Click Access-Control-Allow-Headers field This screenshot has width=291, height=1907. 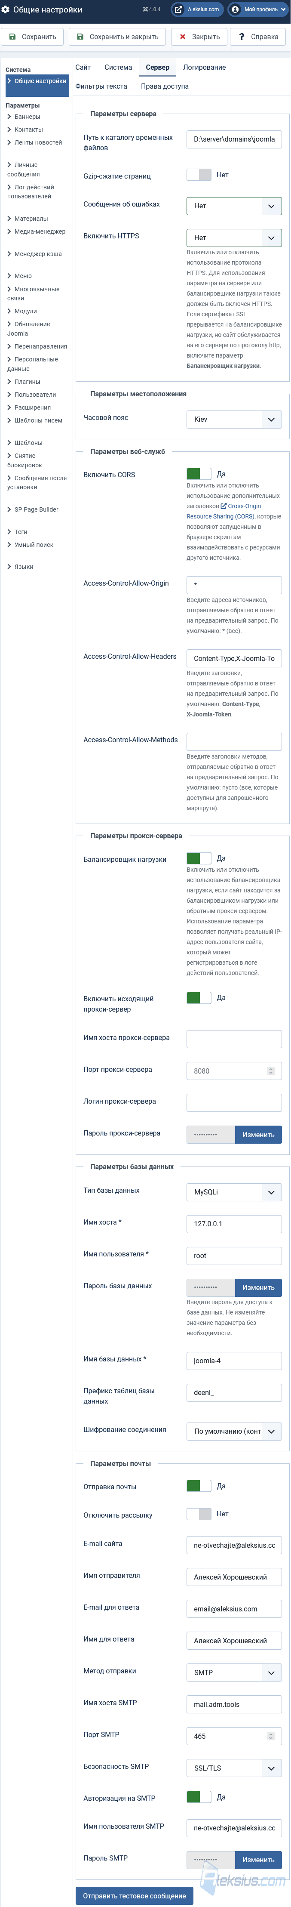click(x=234, y=658)
